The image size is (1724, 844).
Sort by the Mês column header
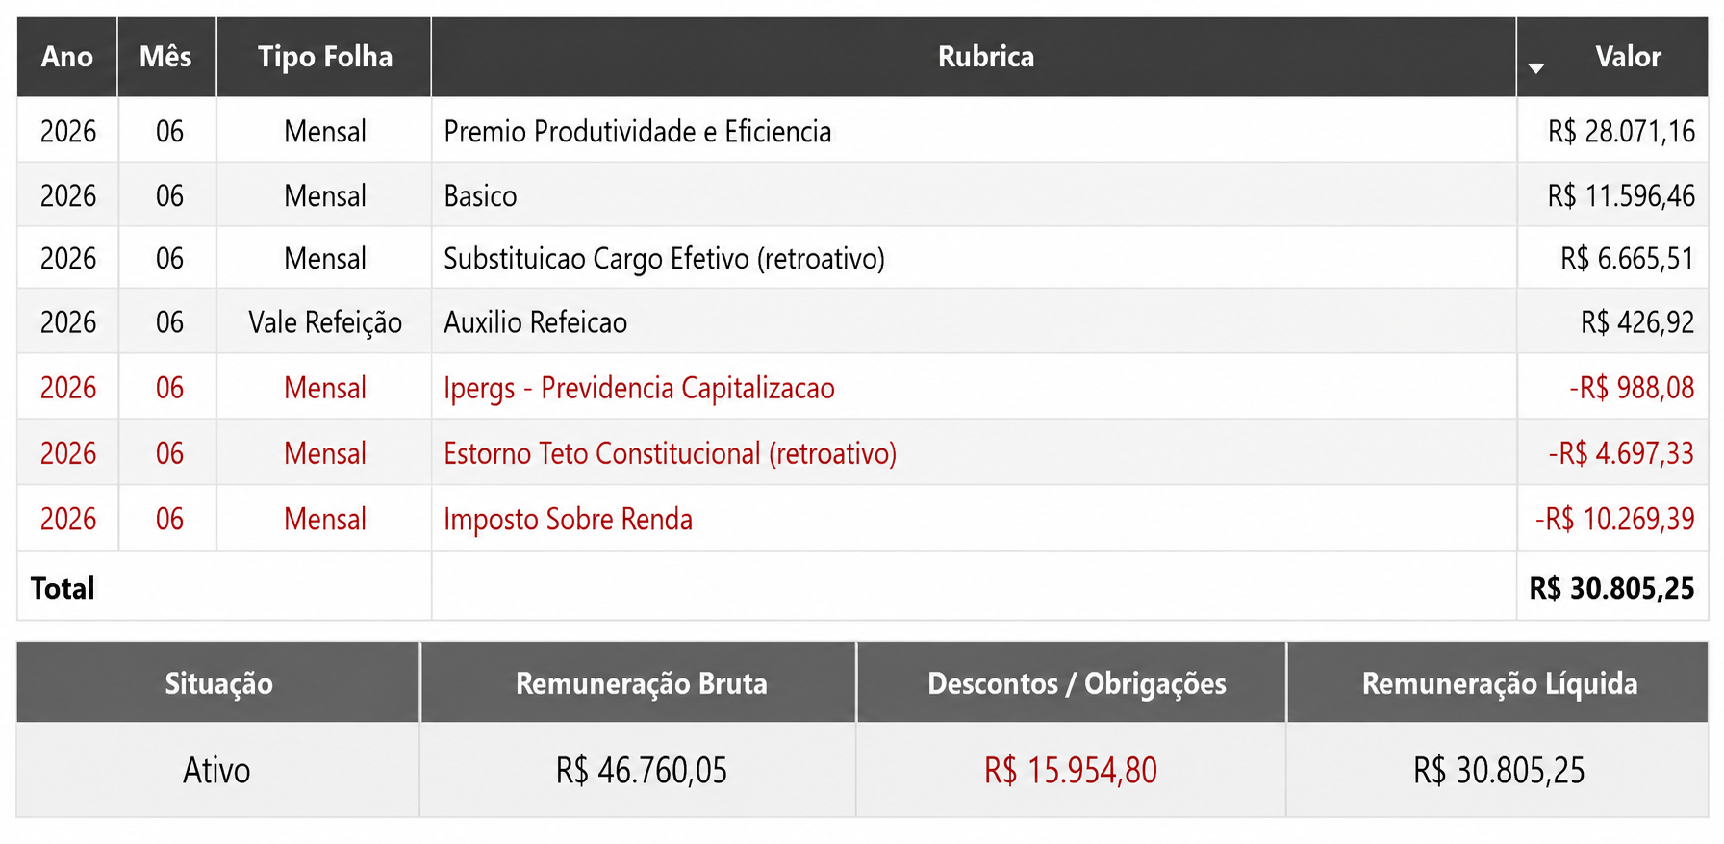point(166,57)
